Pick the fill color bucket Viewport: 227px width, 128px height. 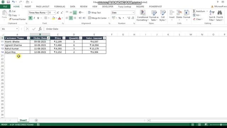tap(54, 18)
